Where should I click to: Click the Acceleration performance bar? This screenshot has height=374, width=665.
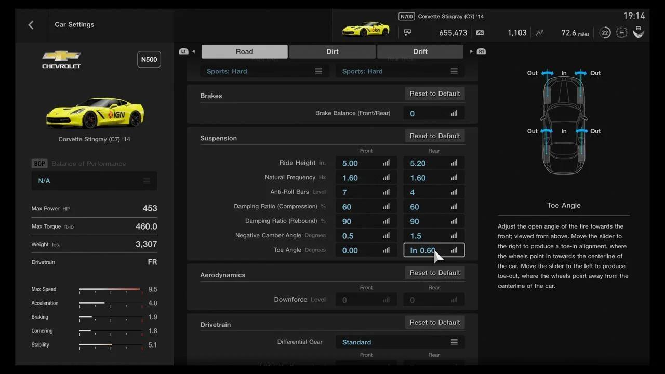tap(111, 303)
